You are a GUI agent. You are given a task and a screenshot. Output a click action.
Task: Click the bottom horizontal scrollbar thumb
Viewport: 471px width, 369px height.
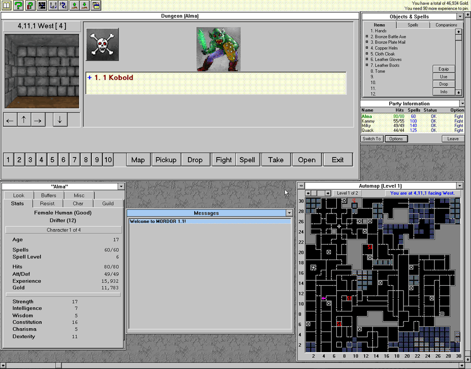58,366
